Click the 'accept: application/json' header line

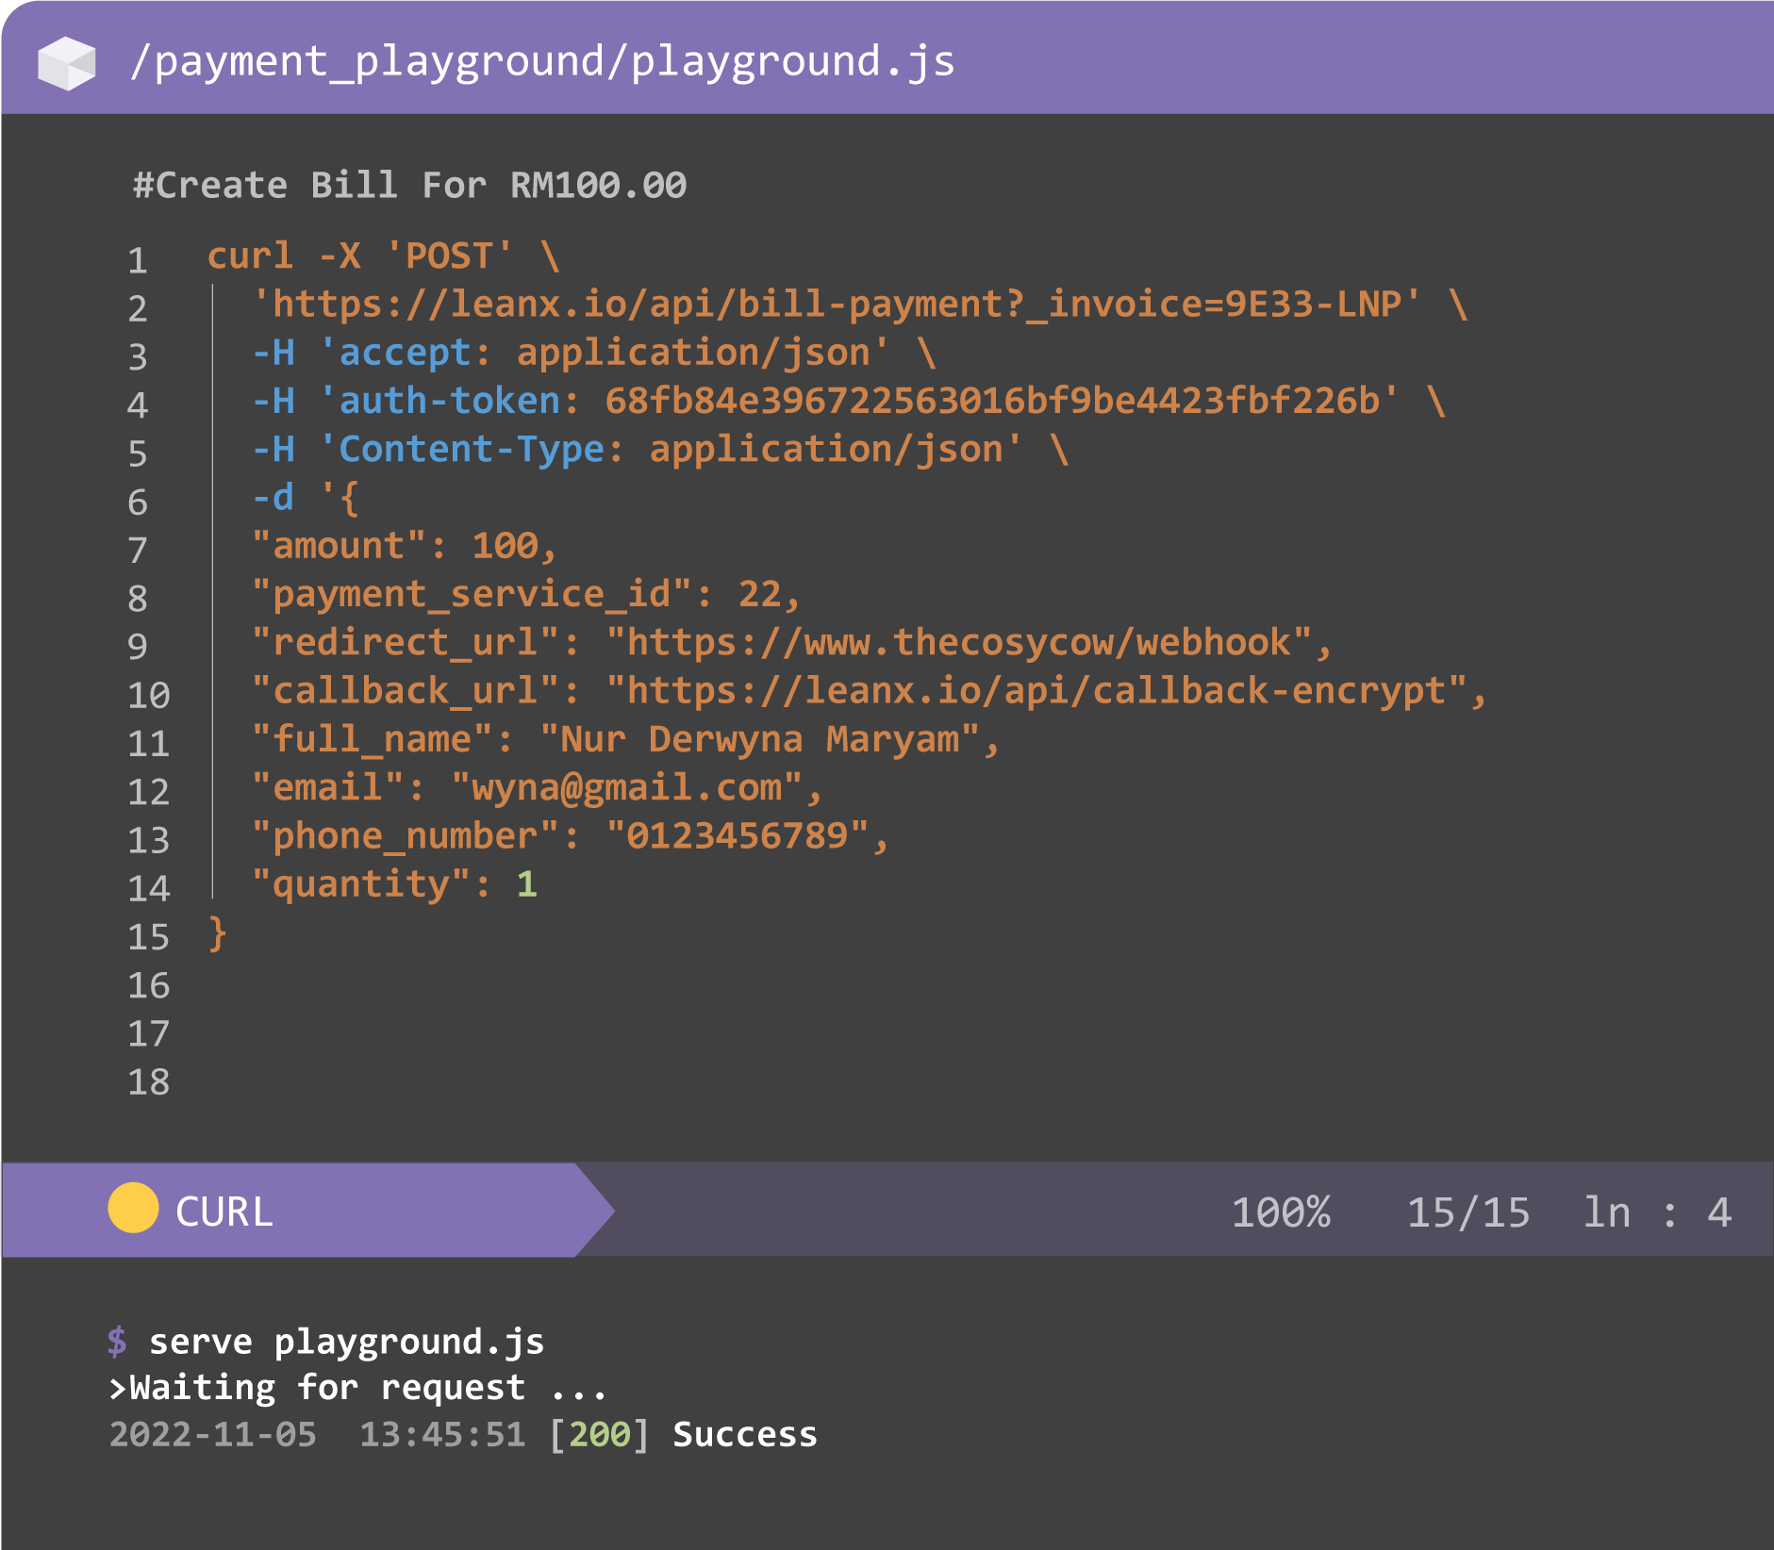tap(594, 353)
